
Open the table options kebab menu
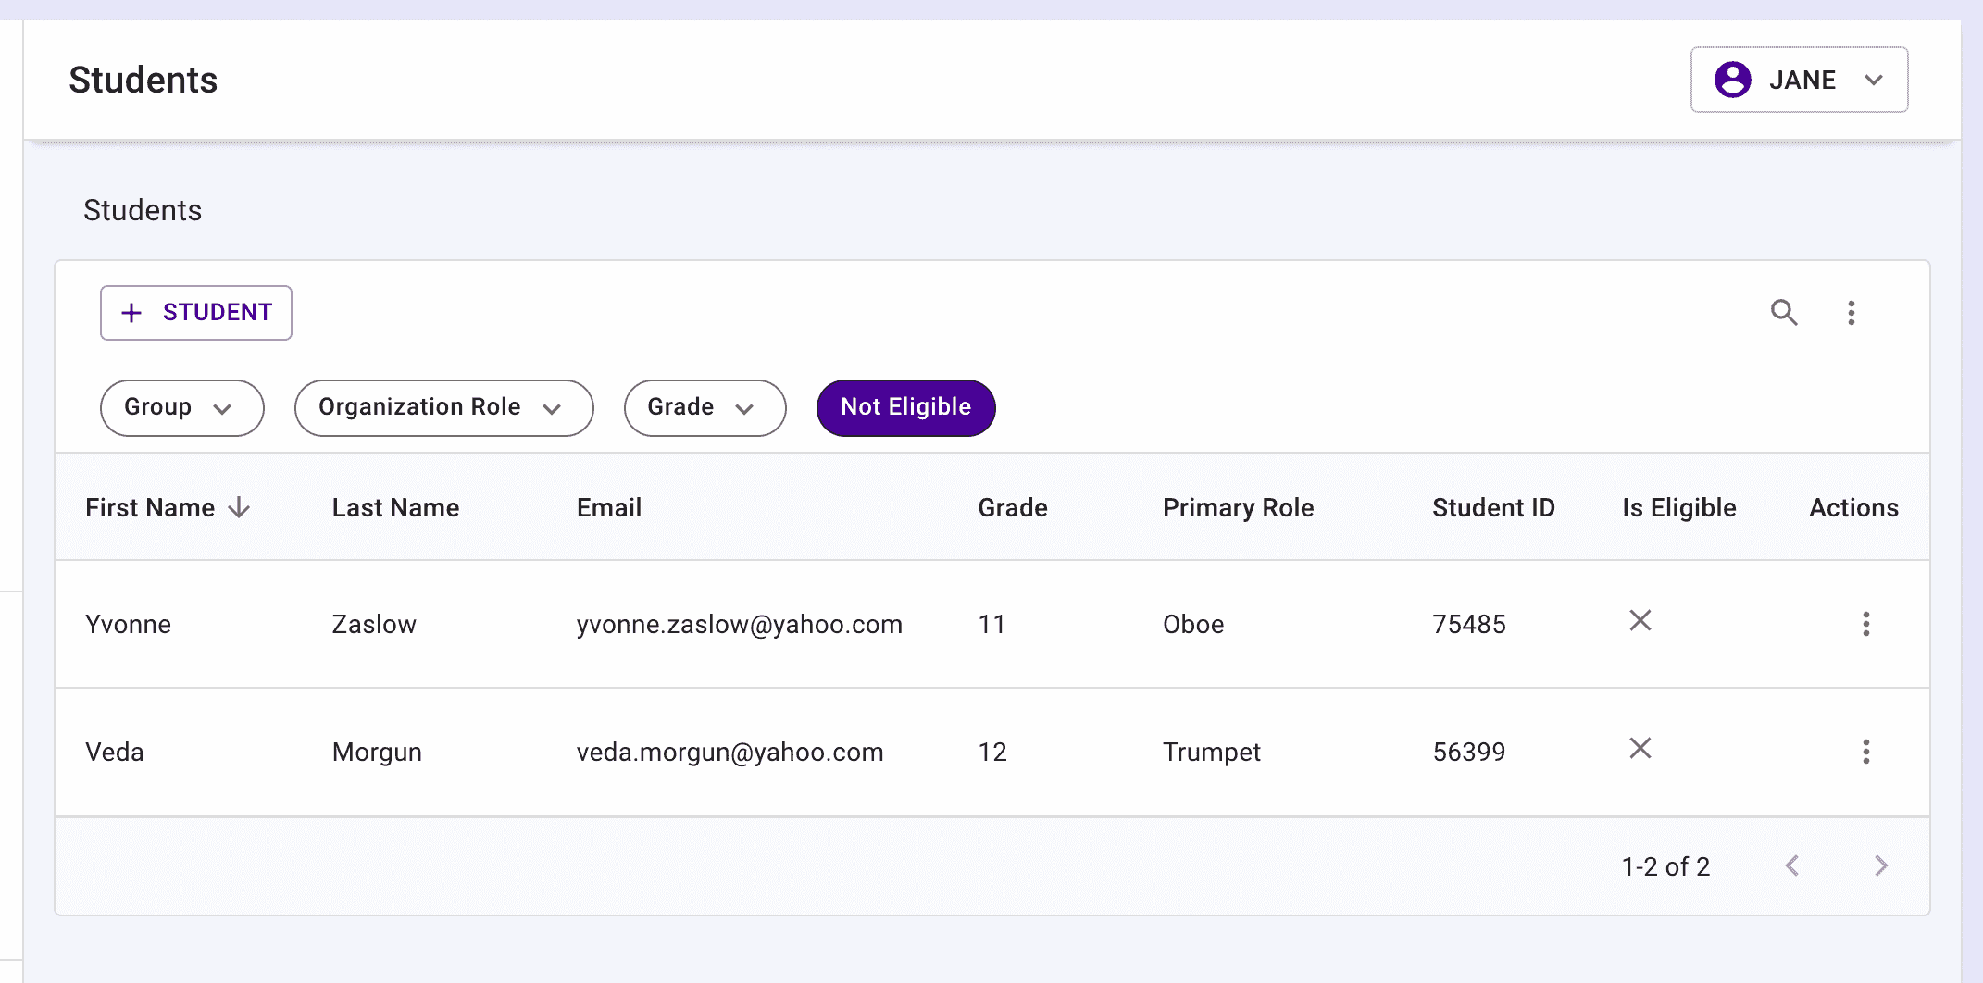(x=1851, y=313)
